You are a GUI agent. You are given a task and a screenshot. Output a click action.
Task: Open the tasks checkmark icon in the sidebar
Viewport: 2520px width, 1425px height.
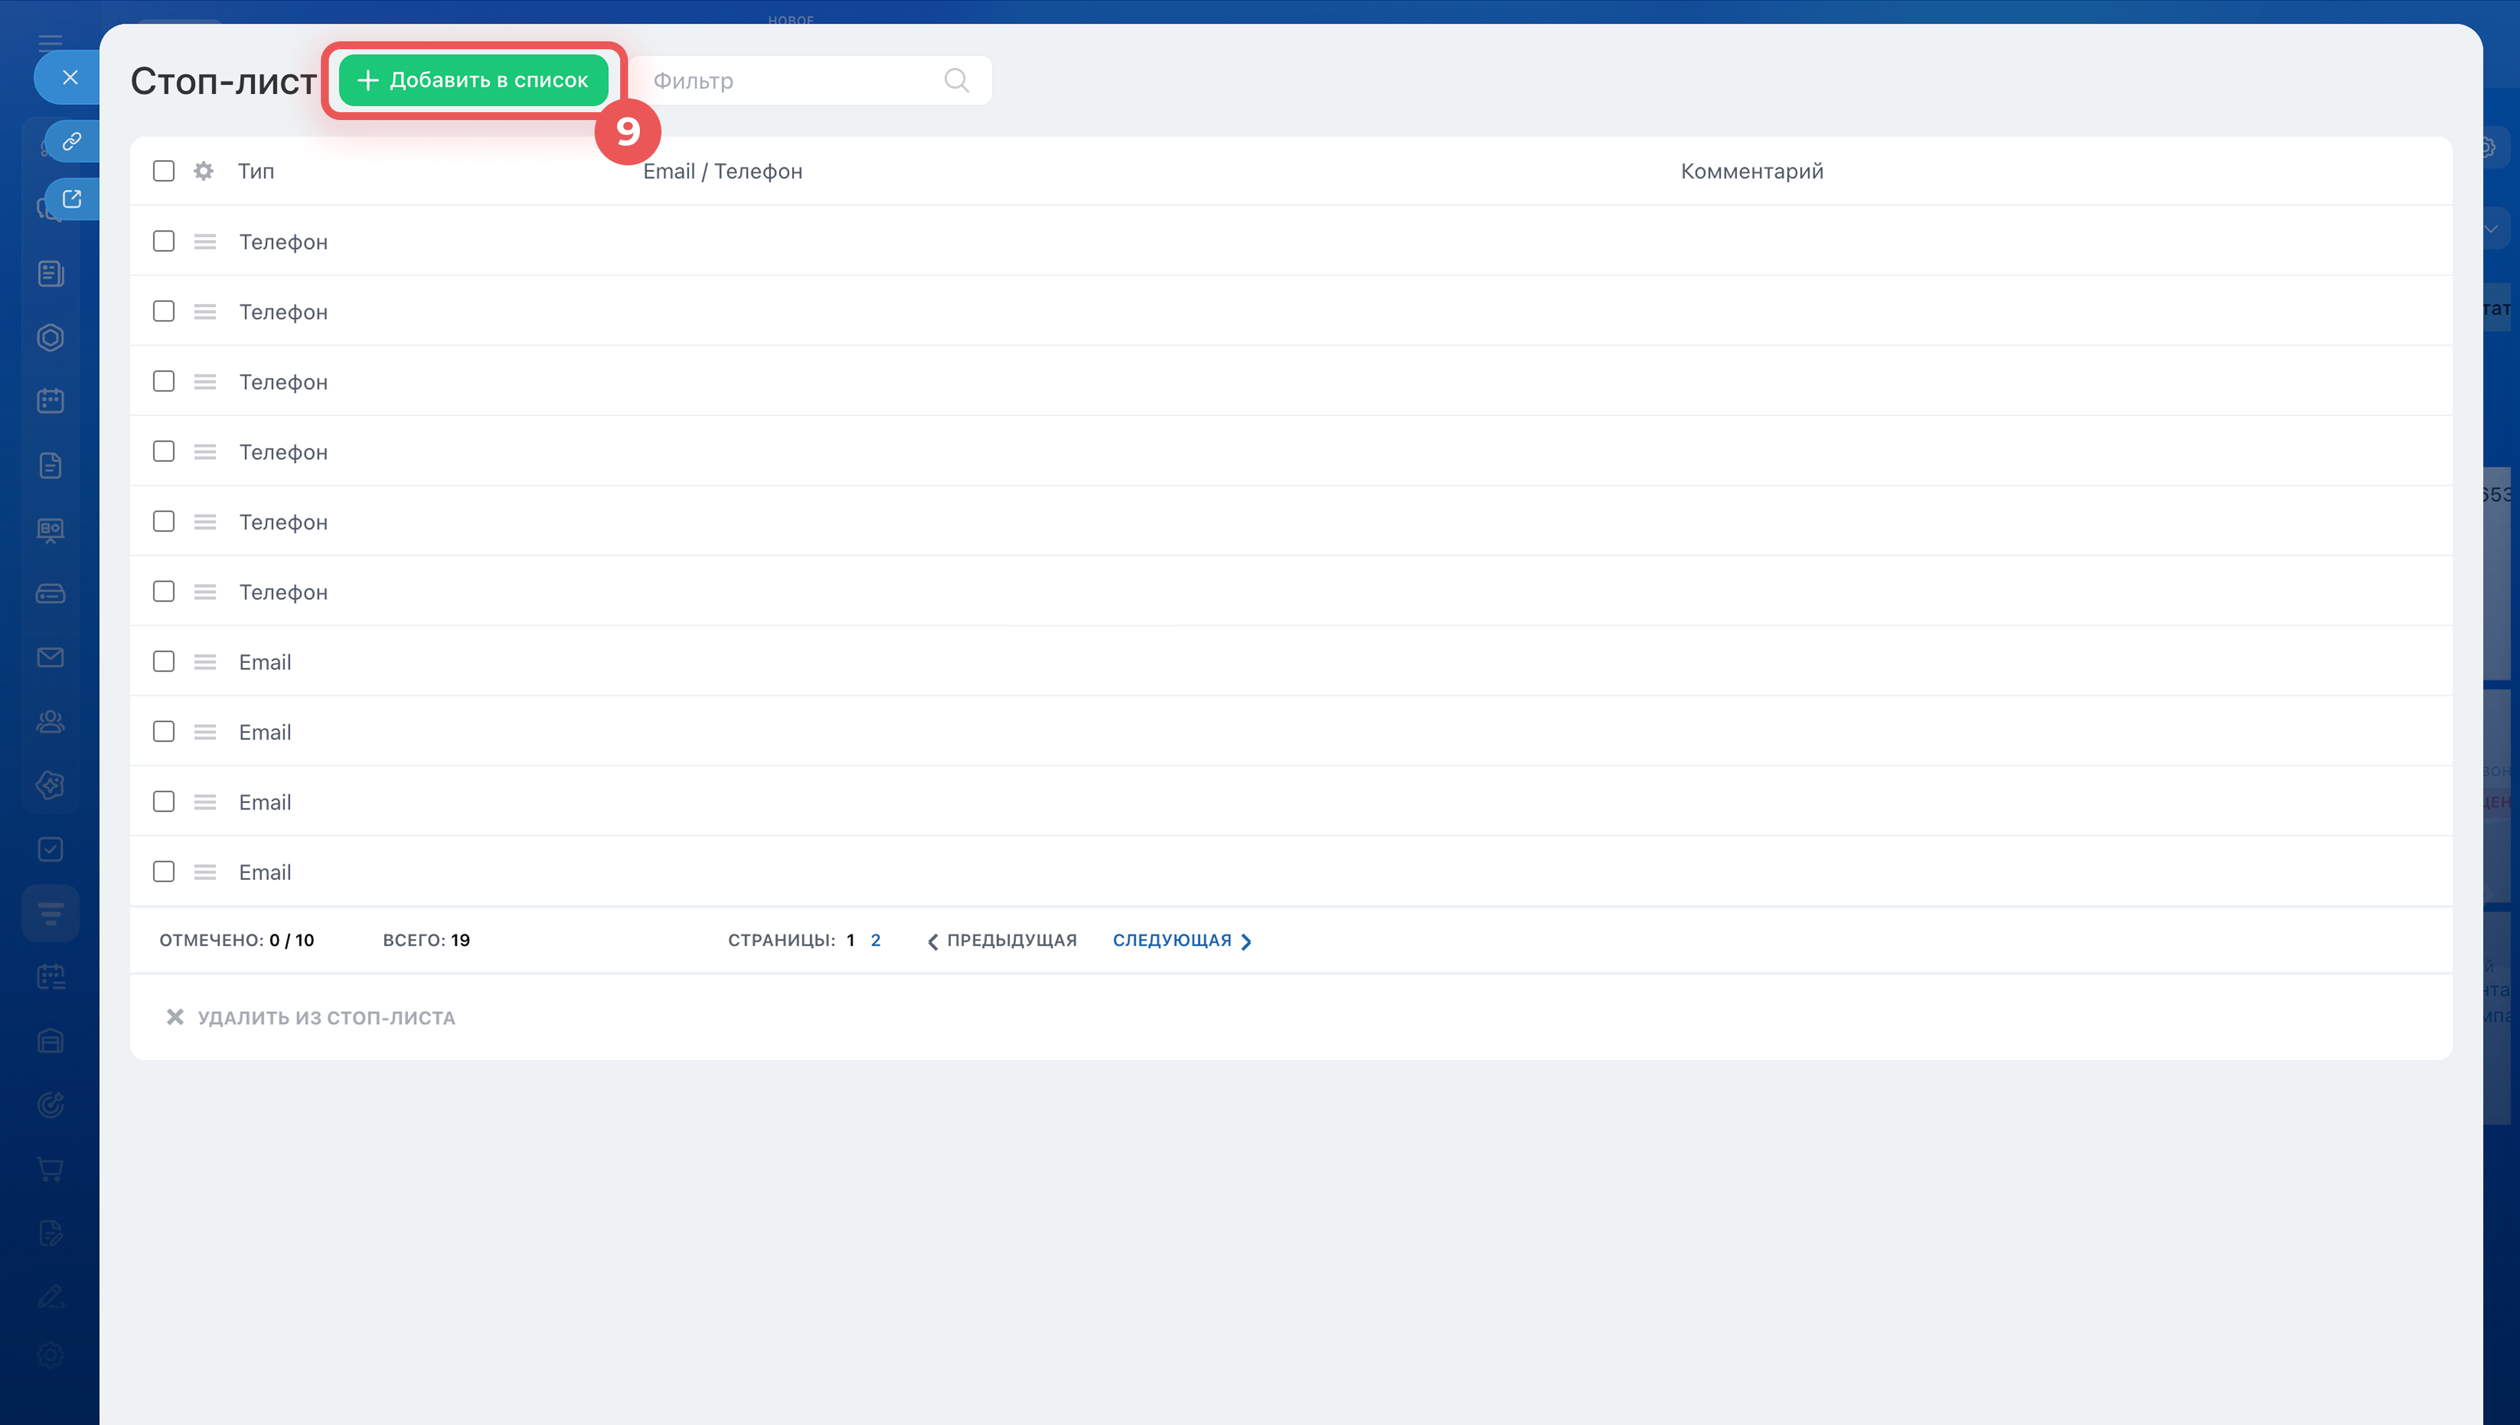[51, 850]
